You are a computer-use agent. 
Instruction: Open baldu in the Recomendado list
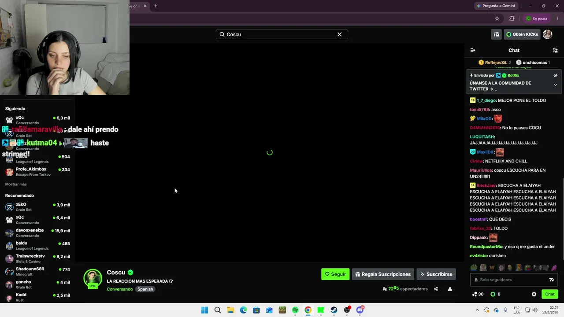point(37,246)
